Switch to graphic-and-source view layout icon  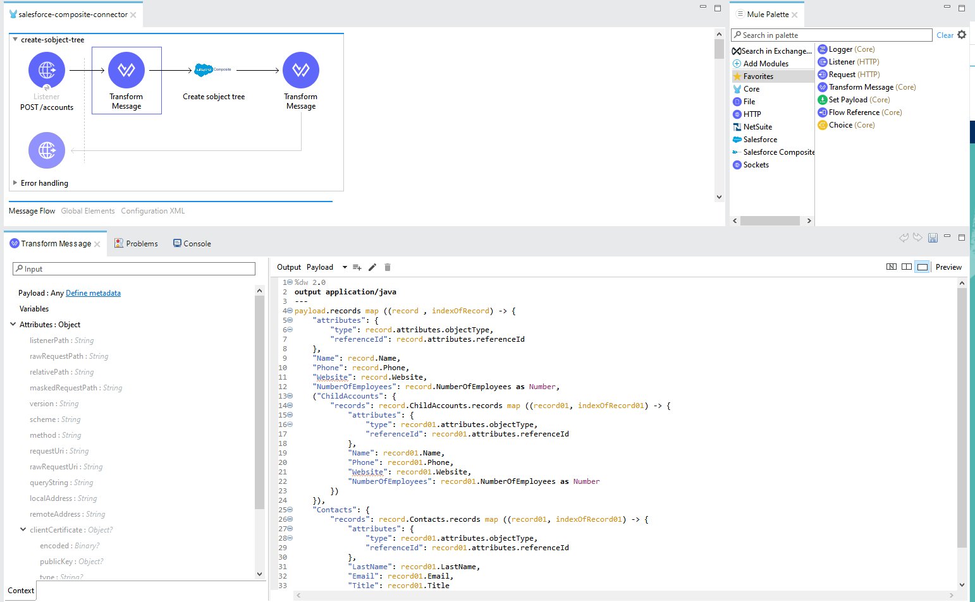tap(892, 267)
